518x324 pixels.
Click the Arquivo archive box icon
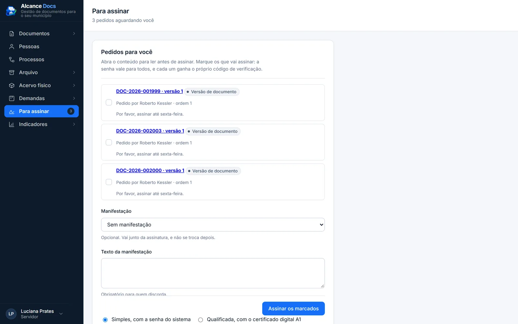pyautogui.click(x=12, y=73)
